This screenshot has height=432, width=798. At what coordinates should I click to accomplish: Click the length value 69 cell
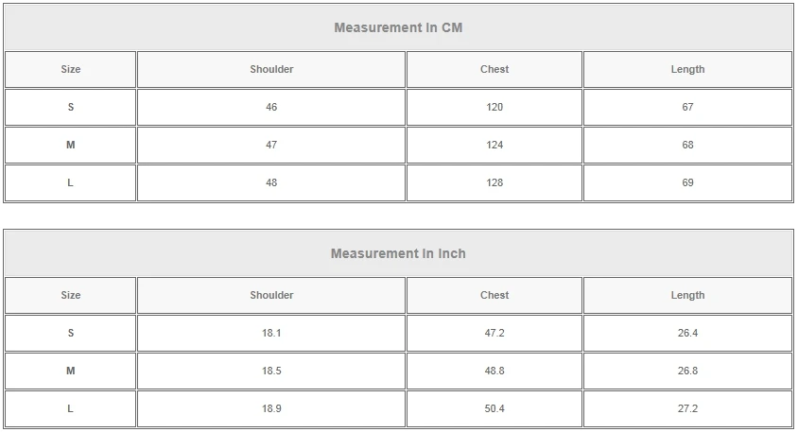687,182
